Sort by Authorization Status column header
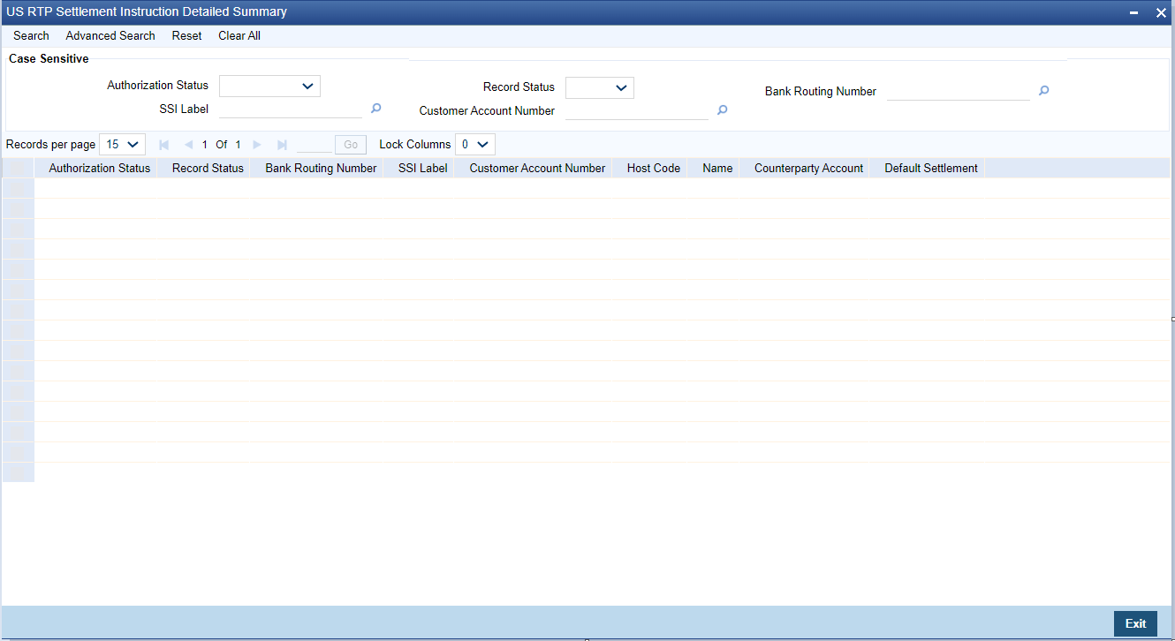This screenshot has width=1175, height=641. point(100,168)
